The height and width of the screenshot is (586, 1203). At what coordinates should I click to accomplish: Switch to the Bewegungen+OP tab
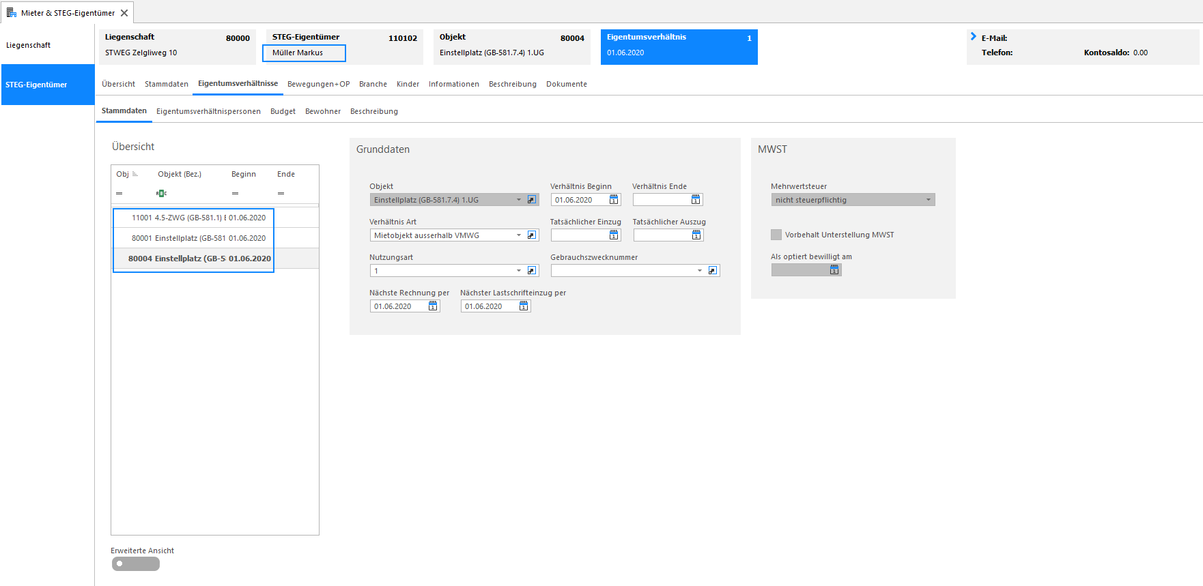click(x=318, y=84)
